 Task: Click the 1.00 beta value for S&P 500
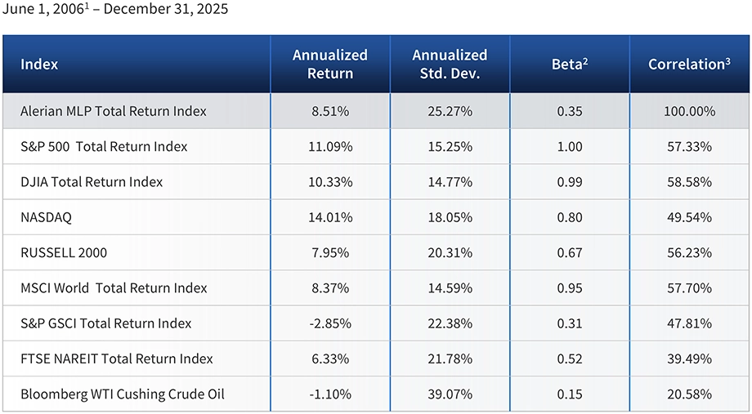(x=569, y=147)
